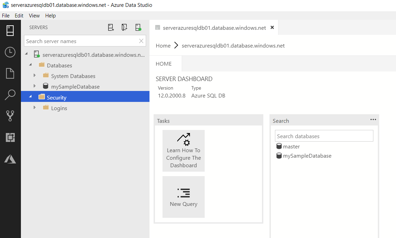Select the serverazuresqldb01 dashboard tab
Viewport: 396px width, 238px height.
pos(214,28)
